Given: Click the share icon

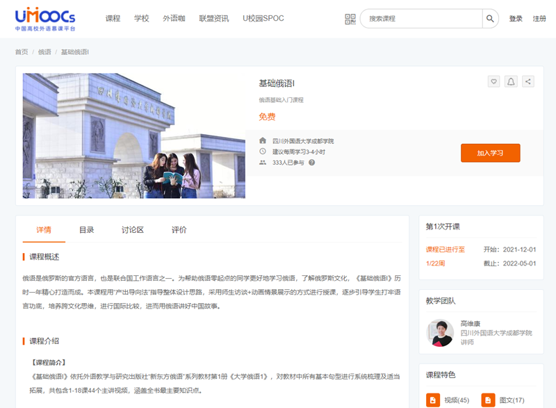Looking at the screenshot, I should (528, 81).
